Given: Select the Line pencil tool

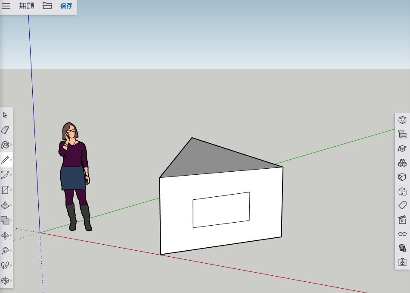Looking at the screenshot, I should pos(5,160).
